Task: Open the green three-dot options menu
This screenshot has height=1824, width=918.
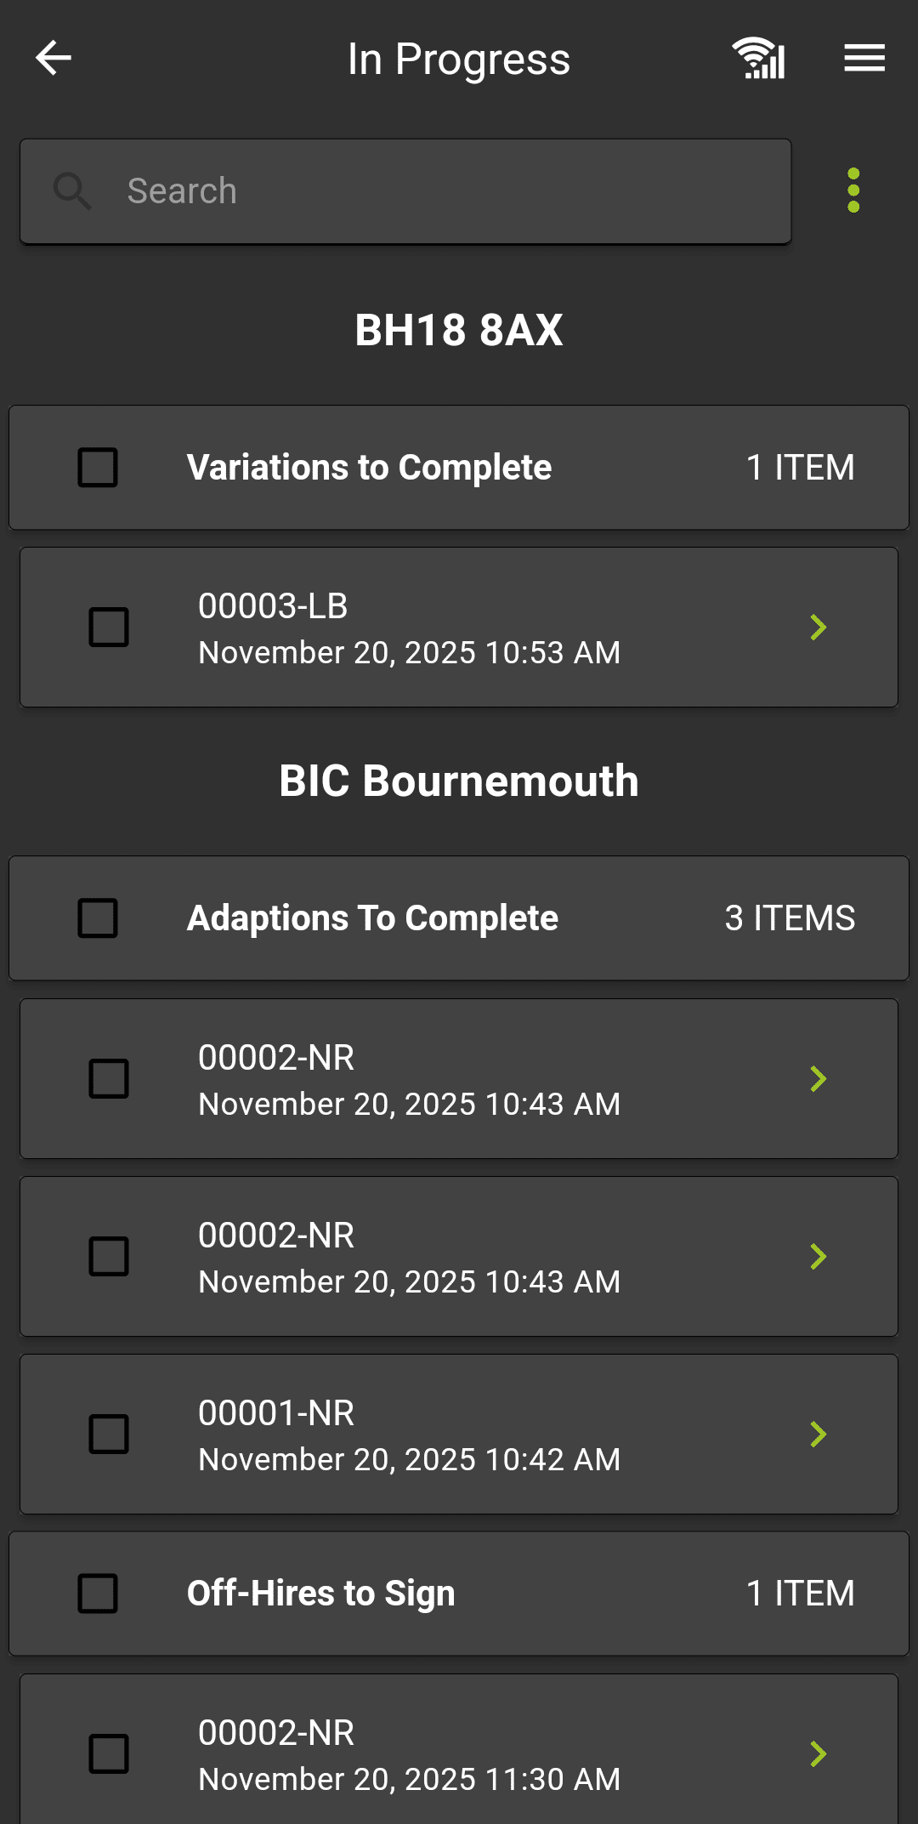Action: (x=853, y=190)
